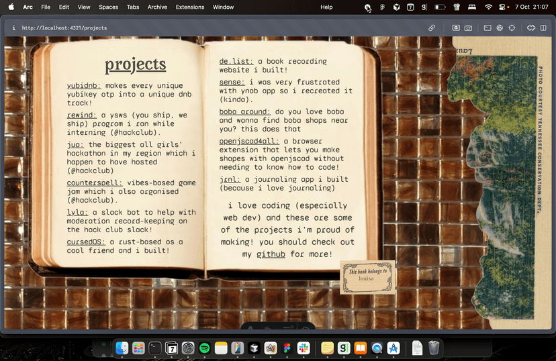Open Figma from the dock
556x361 pixels.
[287, 348]
